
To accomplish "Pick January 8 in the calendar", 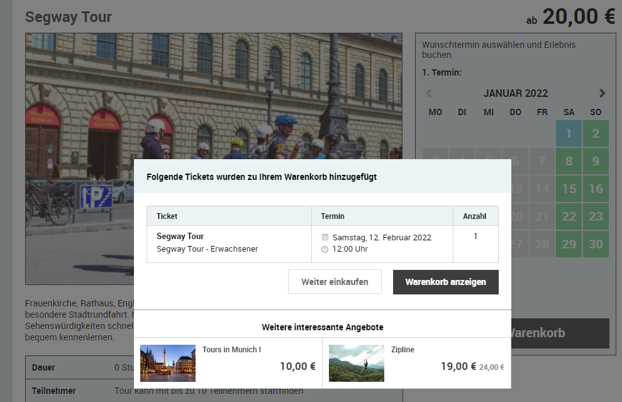I will pyautogui.click(x=569, y=161).
